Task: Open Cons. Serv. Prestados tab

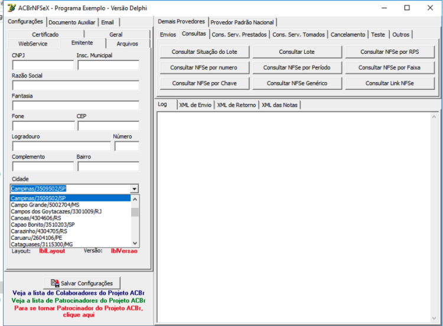Action: pos(239,34)
